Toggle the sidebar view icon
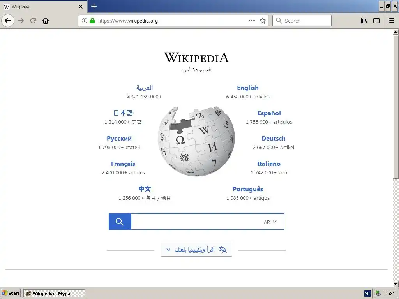 [376, 21]
